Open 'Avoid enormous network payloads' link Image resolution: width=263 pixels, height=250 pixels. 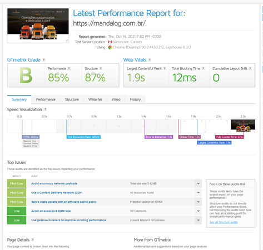coord(54,183)
